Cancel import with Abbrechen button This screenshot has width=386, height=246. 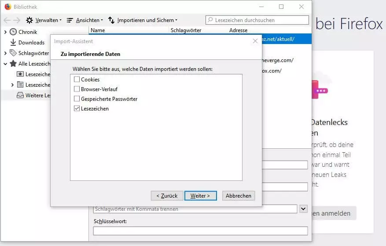pos(238,196)
